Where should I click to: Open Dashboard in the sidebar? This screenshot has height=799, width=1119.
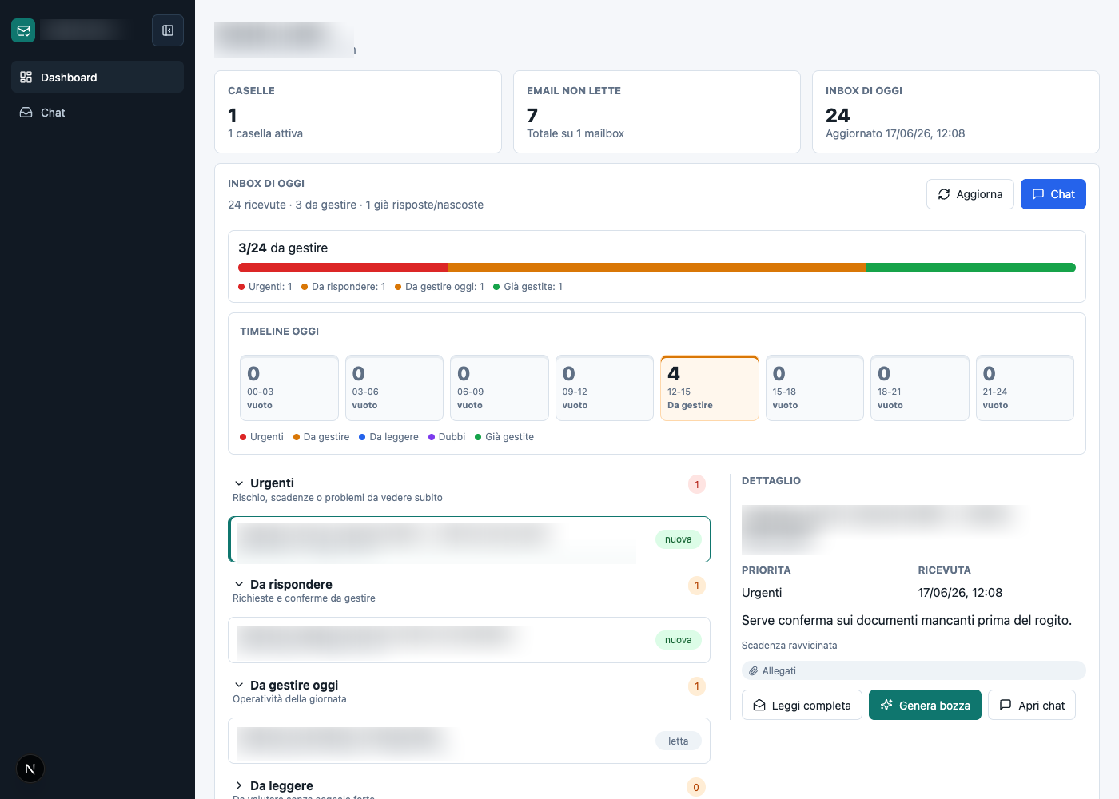tap(98, 77)
